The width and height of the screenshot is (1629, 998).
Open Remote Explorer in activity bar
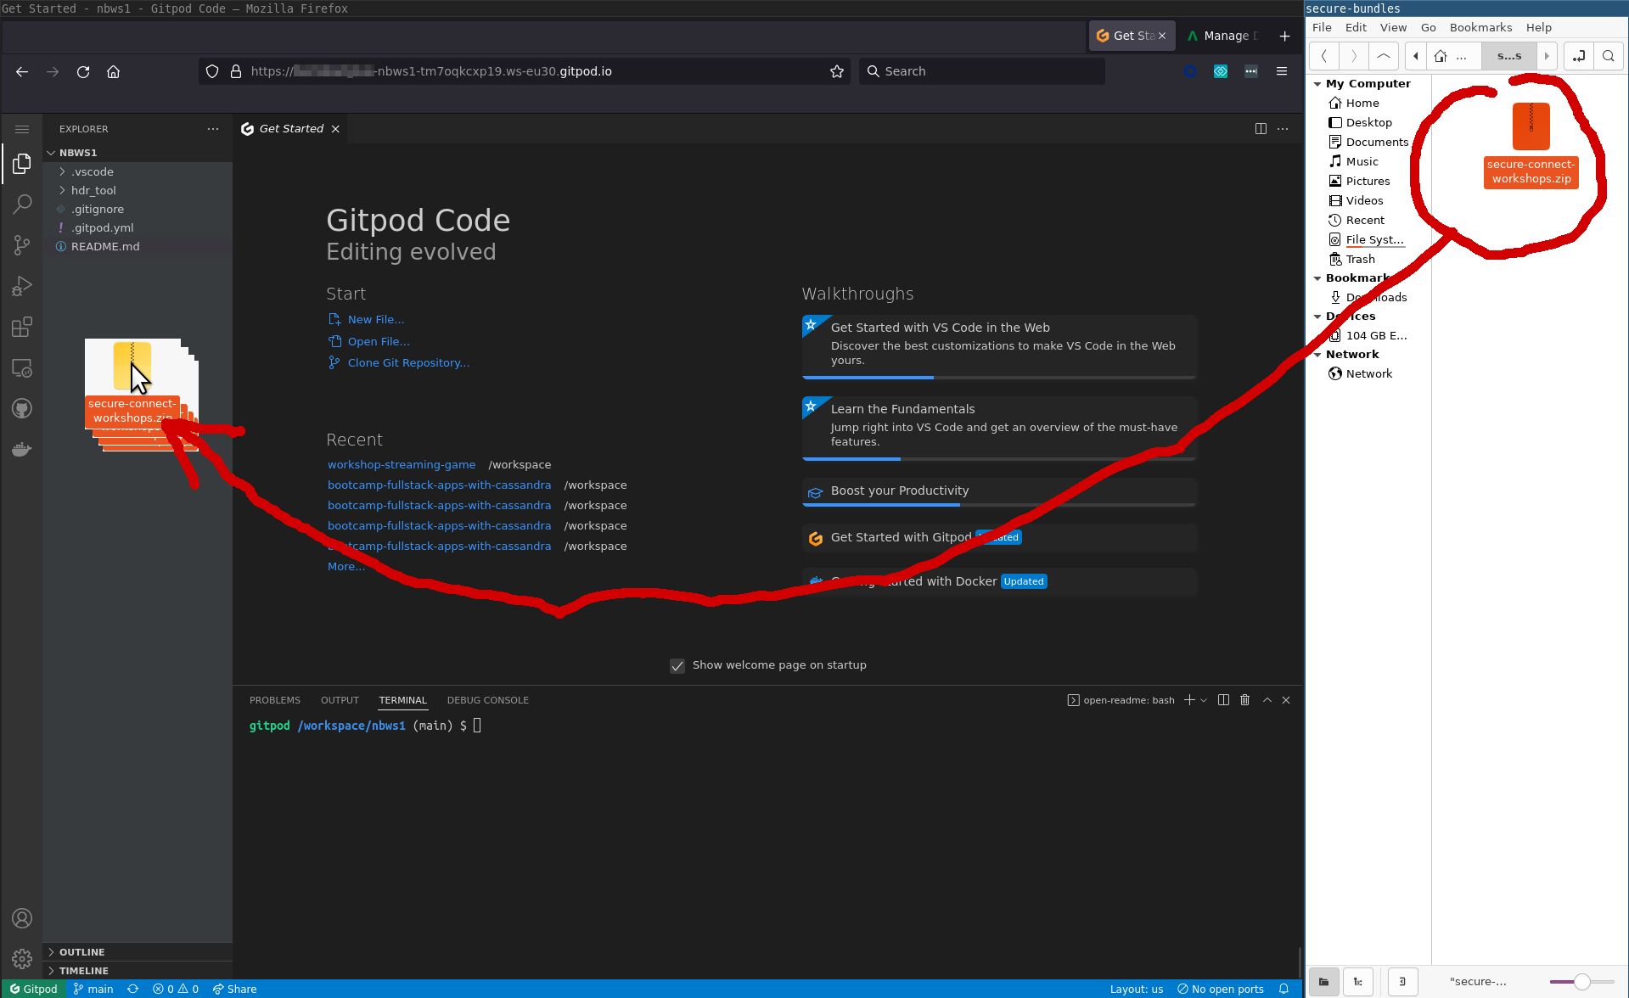[x=22, y=368]
